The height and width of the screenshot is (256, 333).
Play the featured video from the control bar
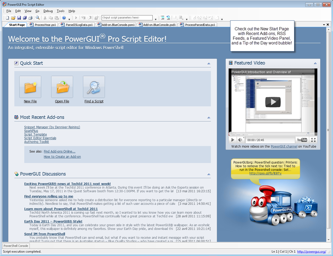tap(233, 140)
